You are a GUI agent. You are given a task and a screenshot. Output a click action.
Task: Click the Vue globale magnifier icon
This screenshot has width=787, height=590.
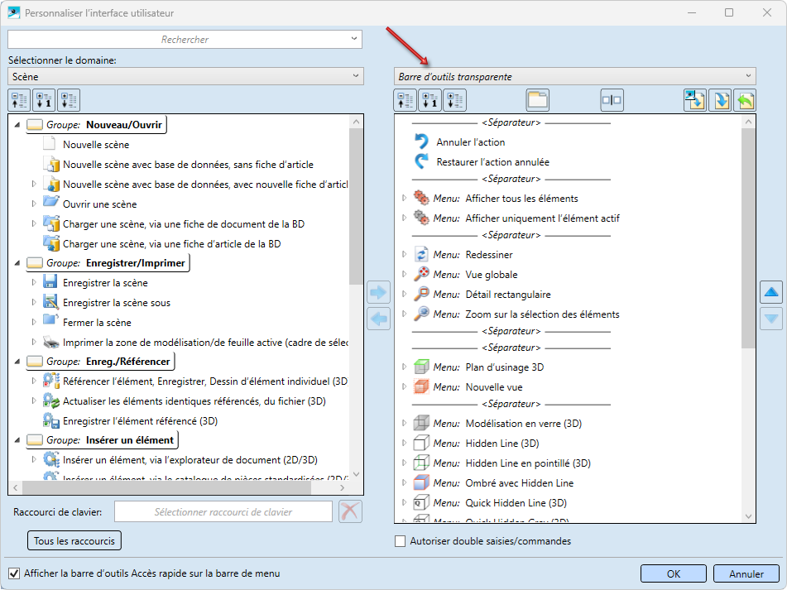click(421, 275)
